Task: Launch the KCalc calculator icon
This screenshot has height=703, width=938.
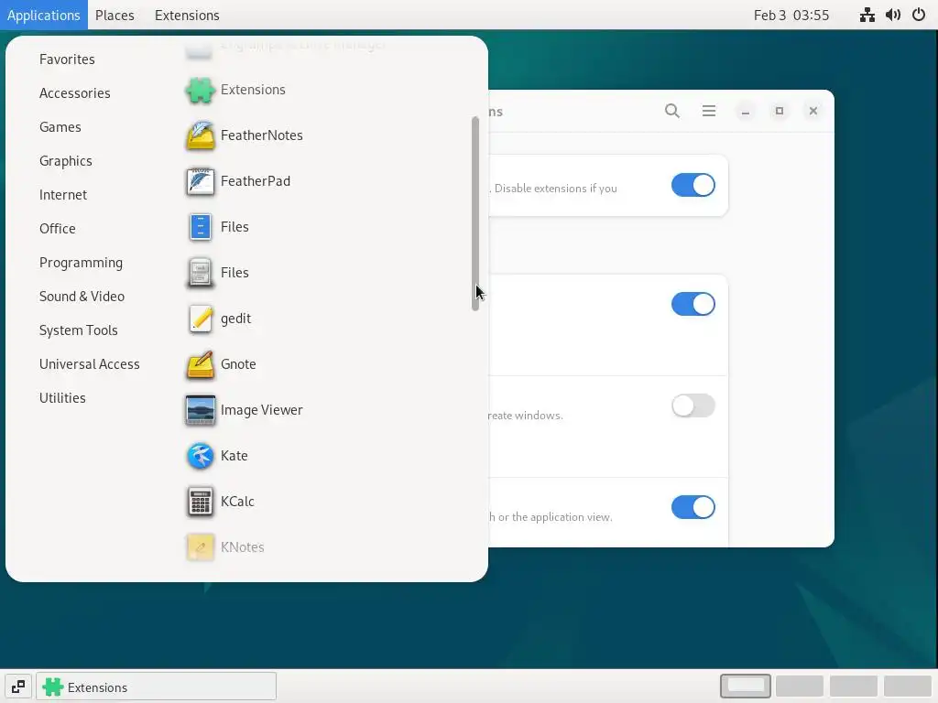Action: pyautogui.click(x=200, y=502)
